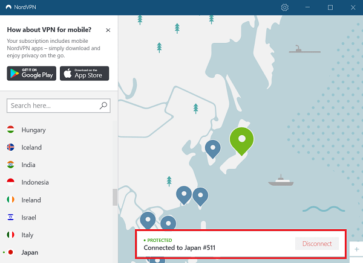
Task: Click the magnifier search icon
Action: [x=103, y=106]
